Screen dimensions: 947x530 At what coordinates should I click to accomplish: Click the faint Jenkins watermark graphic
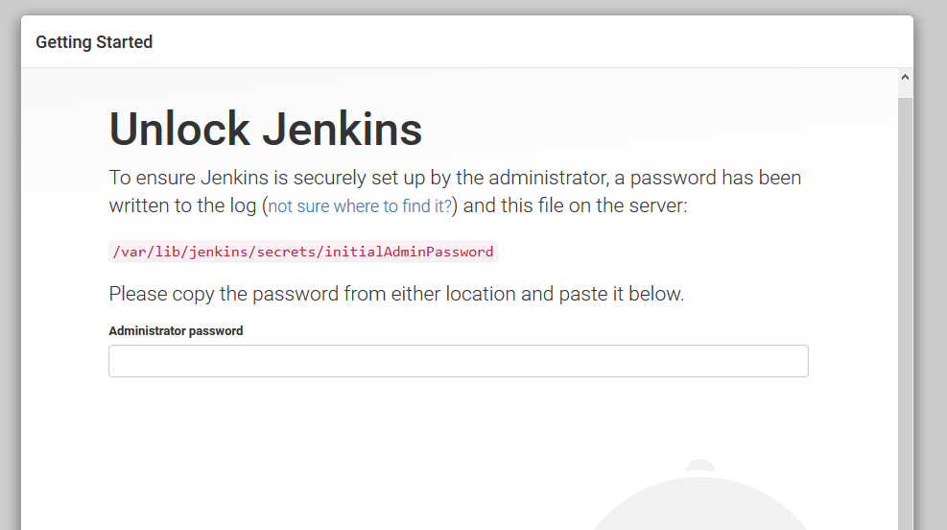coord(700,499)
